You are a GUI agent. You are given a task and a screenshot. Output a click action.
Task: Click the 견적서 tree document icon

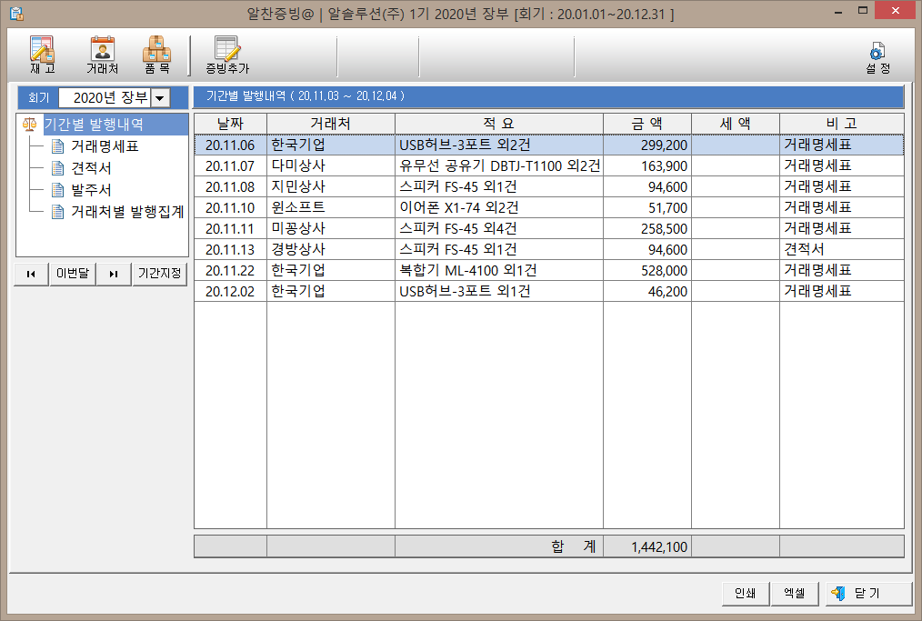click(x=57, y=168)
